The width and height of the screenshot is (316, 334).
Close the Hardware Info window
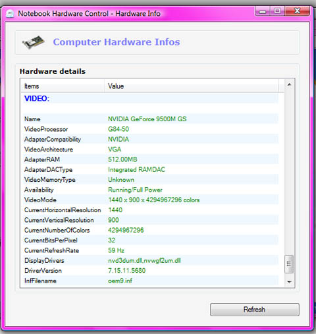[298, 11]
